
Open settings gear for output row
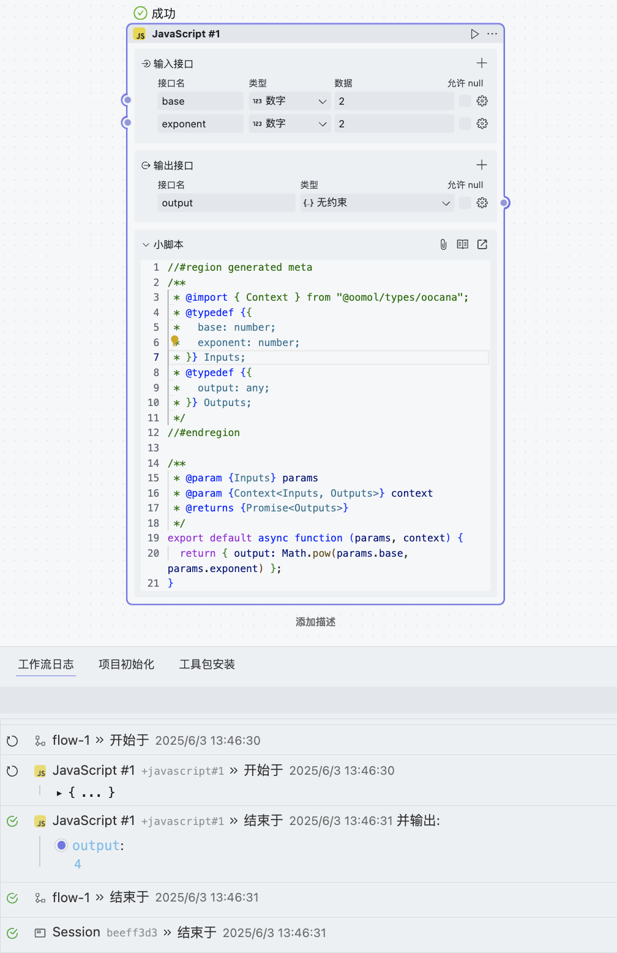pos(482,203)
